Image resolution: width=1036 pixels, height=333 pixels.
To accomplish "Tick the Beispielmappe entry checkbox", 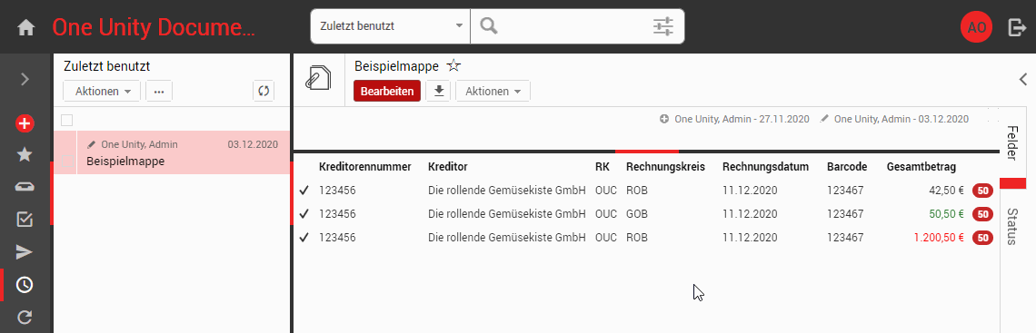I will pos(66,161).
